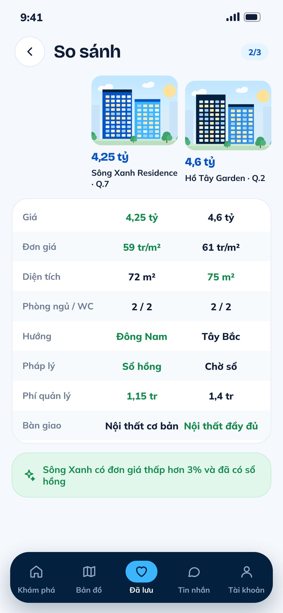Tap the battery status icon

point(252,17)
